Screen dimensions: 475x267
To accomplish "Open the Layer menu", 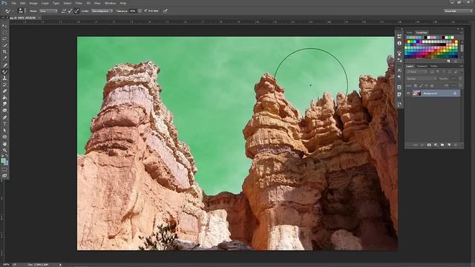I will click(45, 3).
